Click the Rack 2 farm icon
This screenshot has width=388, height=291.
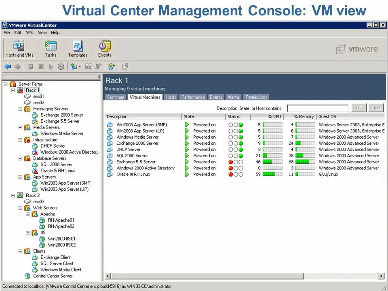pyautogui.click(x=20, y=195)
